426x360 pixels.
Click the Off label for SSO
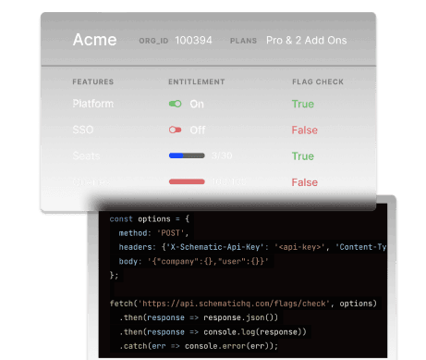(198, 130)
